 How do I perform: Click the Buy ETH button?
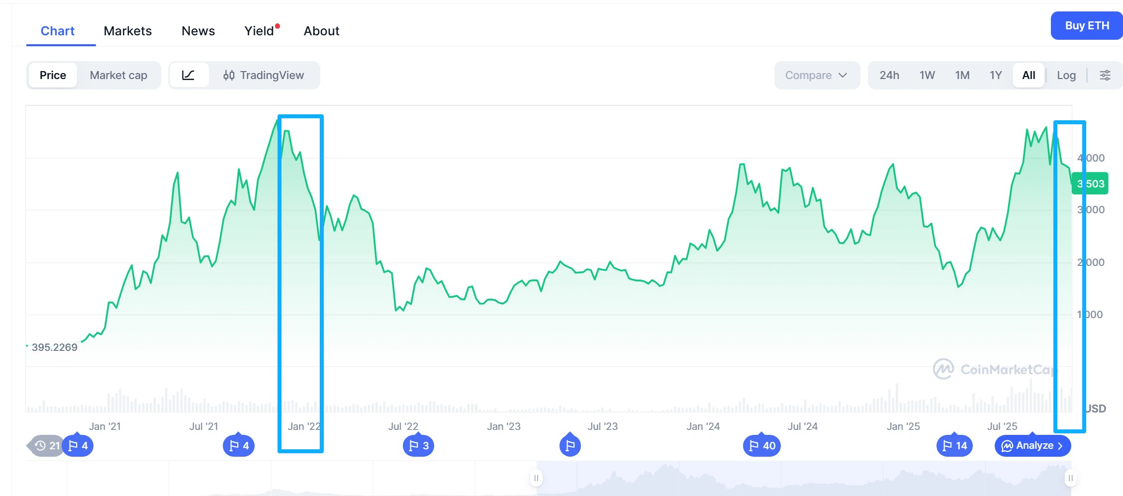1087,25
